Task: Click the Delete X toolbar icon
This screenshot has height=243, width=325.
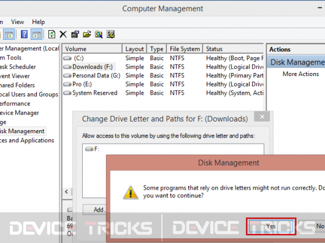Action: 63,34
